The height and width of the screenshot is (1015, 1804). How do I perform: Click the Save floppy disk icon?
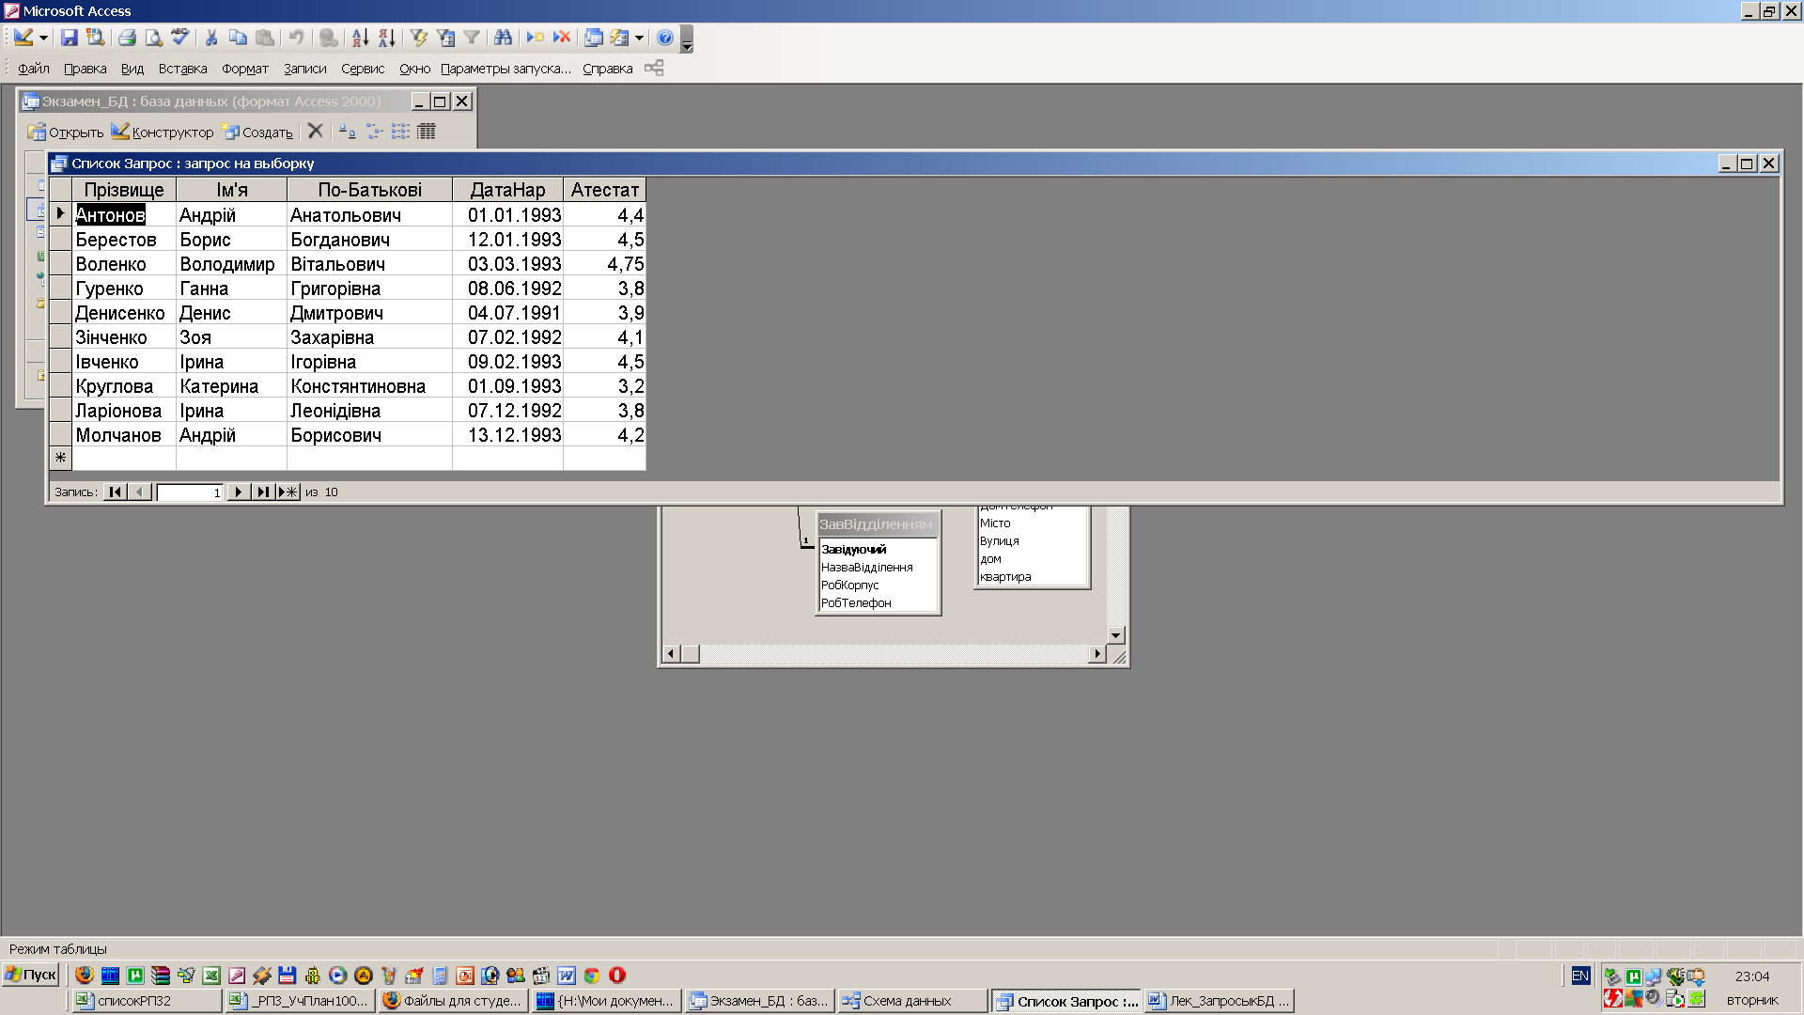69,38
